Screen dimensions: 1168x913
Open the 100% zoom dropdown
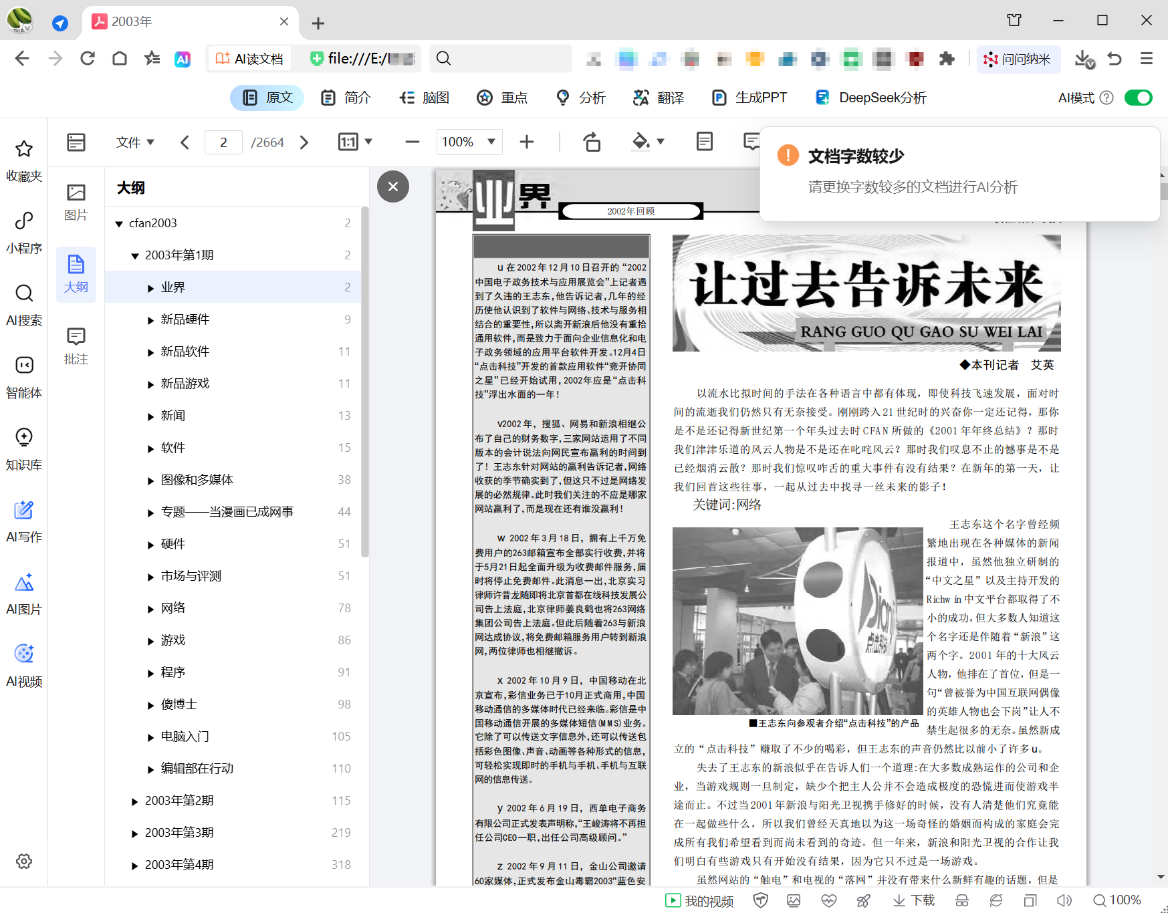pyautogui.click(x=469, y=142)
